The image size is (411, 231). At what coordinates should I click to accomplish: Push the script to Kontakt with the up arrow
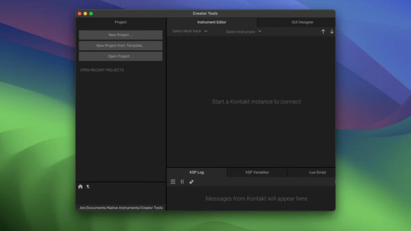323,31
